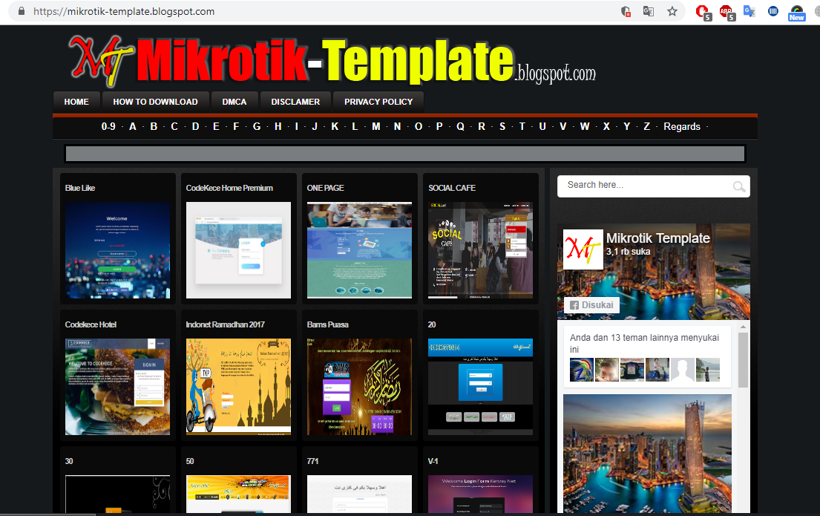Open the template 771 thumbnail
820x516 pixels.
coord(359,494)
